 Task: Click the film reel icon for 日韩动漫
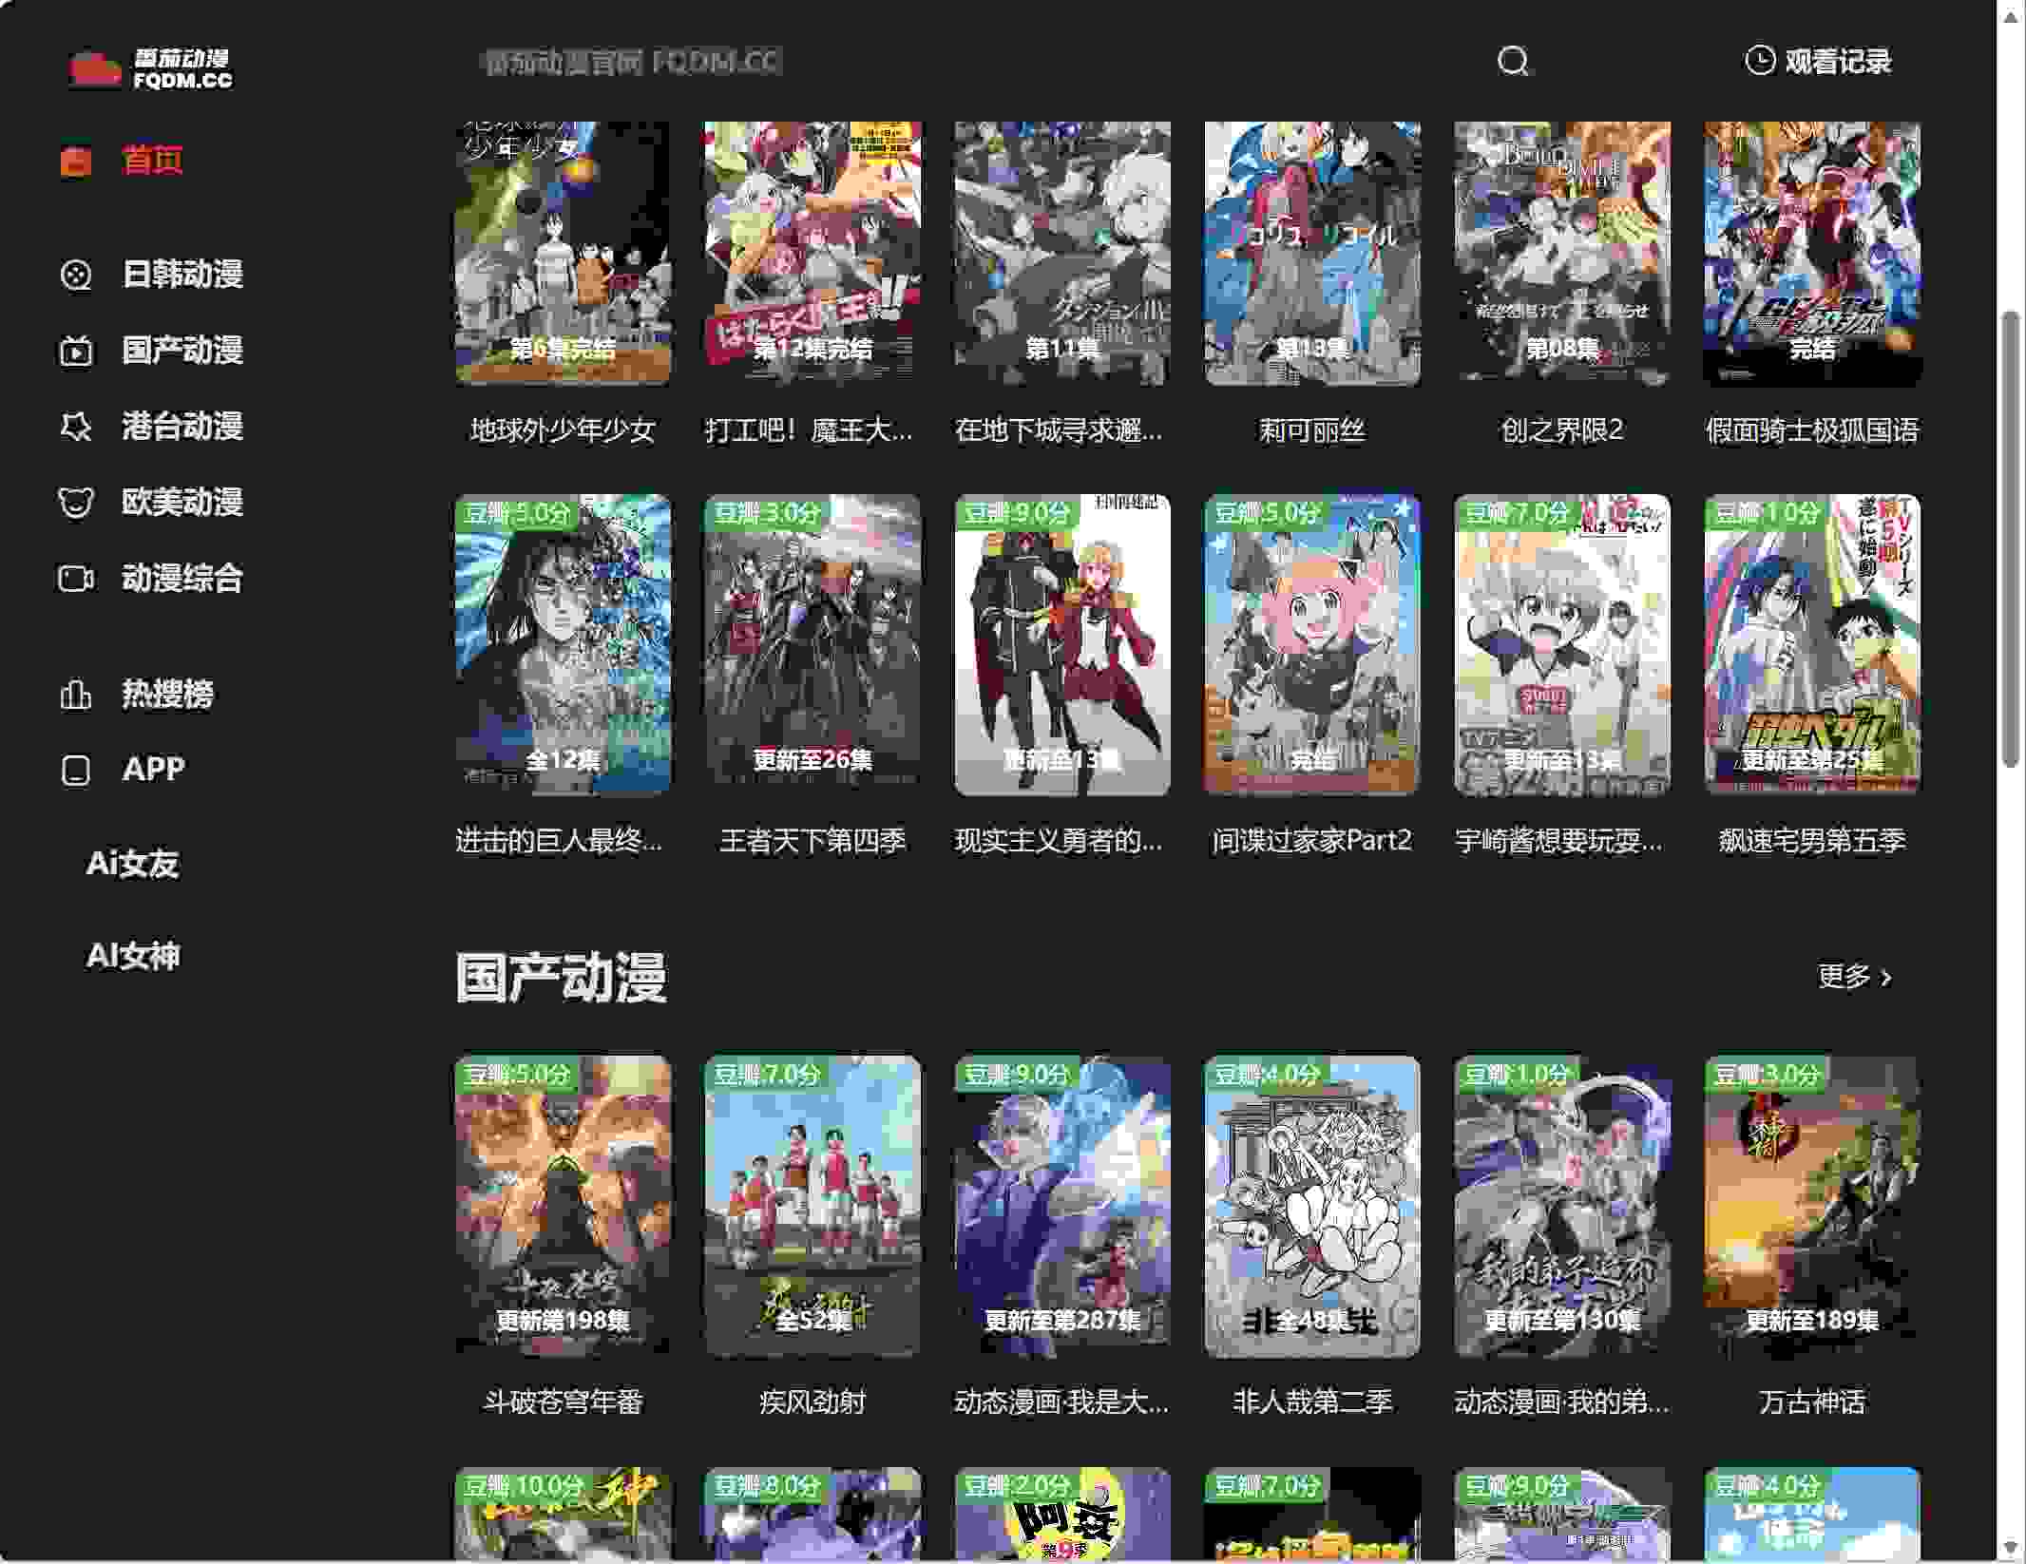coord(76,275)
